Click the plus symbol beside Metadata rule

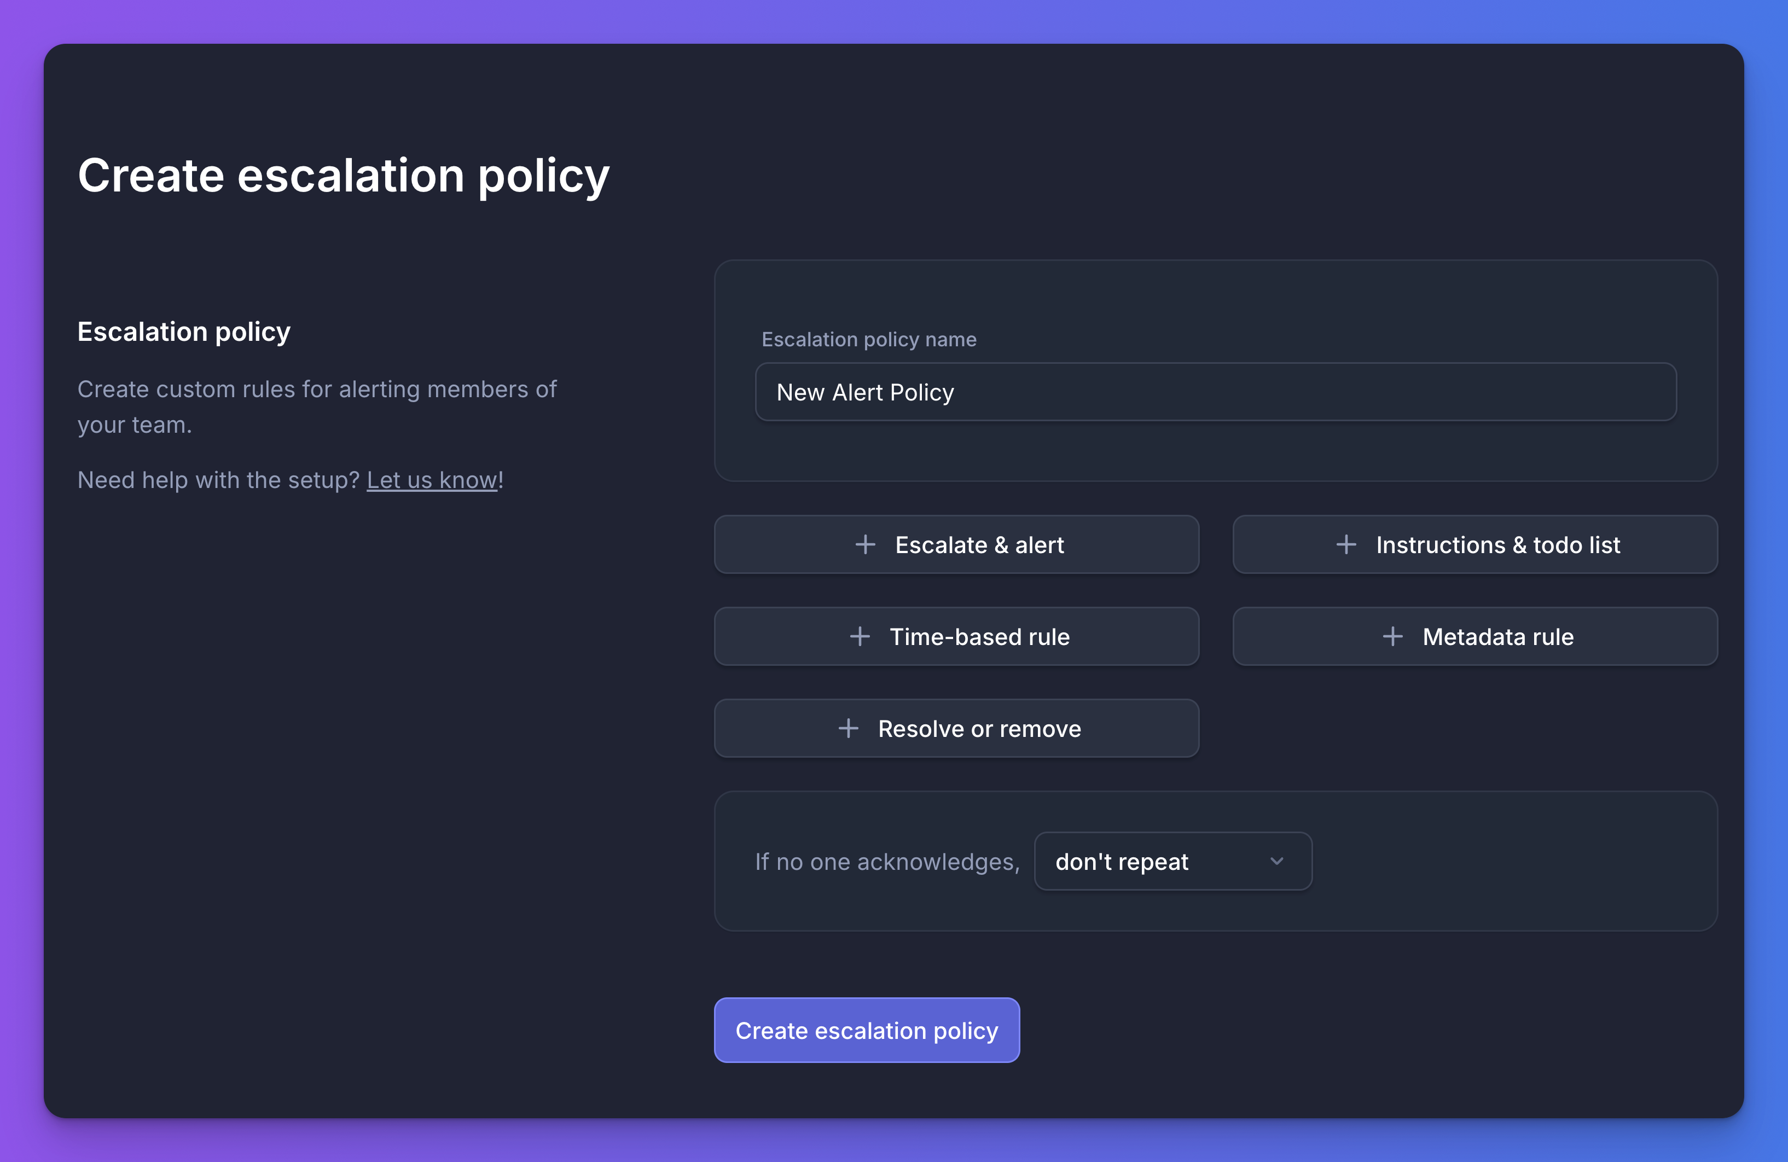point(1393,636)
